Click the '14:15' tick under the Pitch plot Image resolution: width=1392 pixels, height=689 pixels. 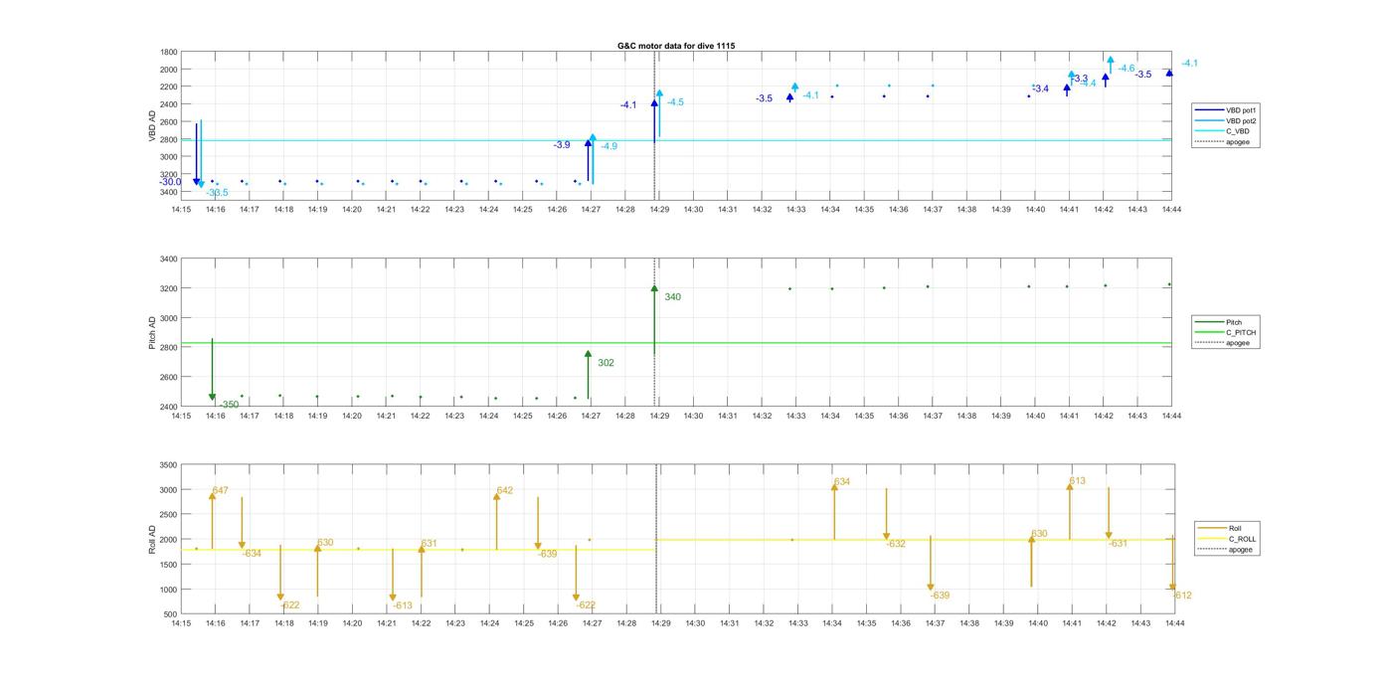click(x=180, y=416)
